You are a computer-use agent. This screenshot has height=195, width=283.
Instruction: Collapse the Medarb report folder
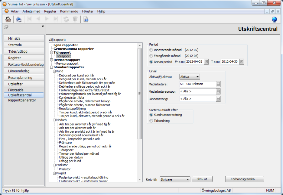tap(54, 120)
